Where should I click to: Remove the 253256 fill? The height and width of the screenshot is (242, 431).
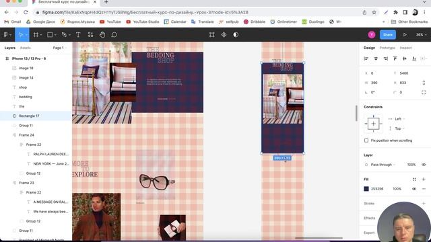coord(424,189)
